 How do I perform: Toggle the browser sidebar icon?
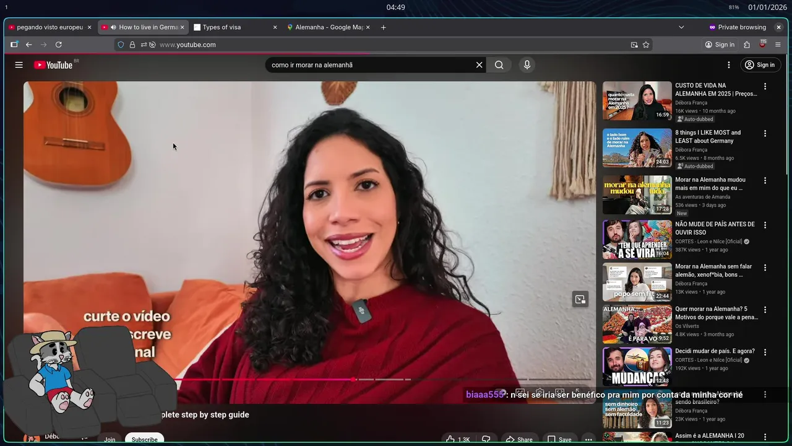14,45
